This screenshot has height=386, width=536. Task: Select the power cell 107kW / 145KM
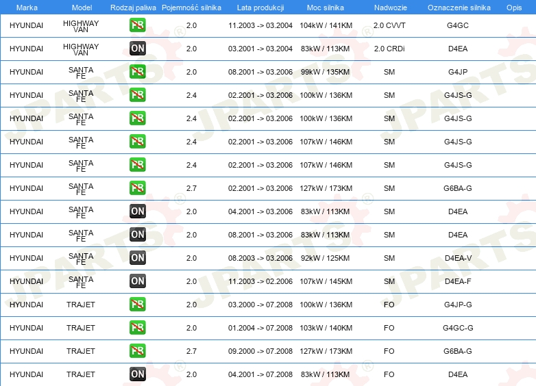tap(326, 281)
